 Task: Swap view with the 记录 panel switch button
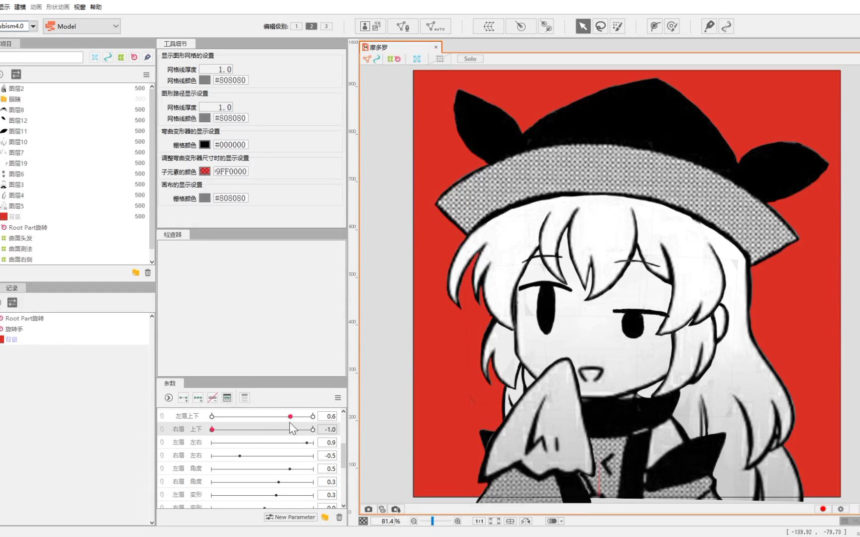[x=12, y=302]
